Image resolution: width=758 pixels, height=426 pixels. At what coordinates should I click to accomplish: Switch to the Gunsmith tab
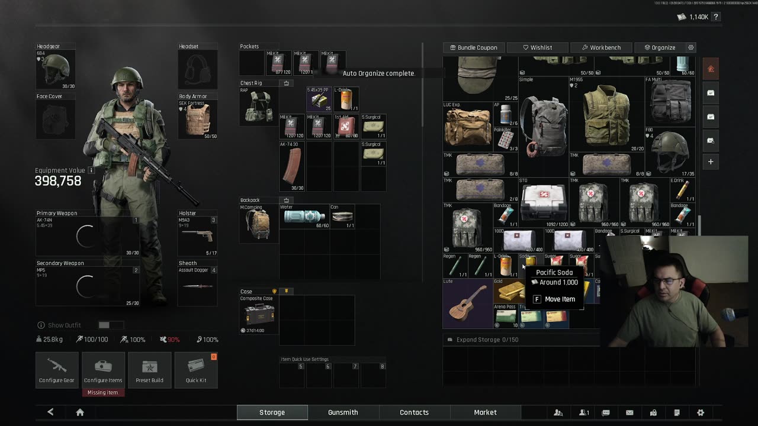pos(343,412)
